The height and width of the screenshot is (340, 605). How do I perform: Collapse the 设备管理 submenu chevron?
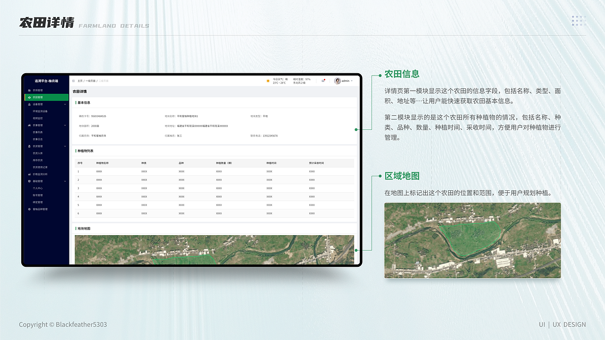pyautogui.click(x=65, y=104)
